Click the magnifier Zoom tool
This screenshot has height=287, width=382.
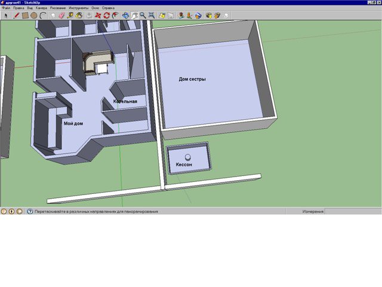pos(143,16)
